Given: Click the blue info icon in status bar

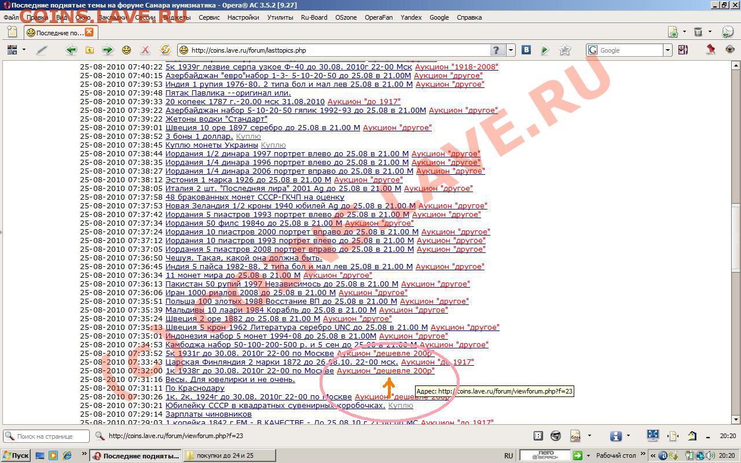Looking at the screenshot, I should (x=615, y=436).
